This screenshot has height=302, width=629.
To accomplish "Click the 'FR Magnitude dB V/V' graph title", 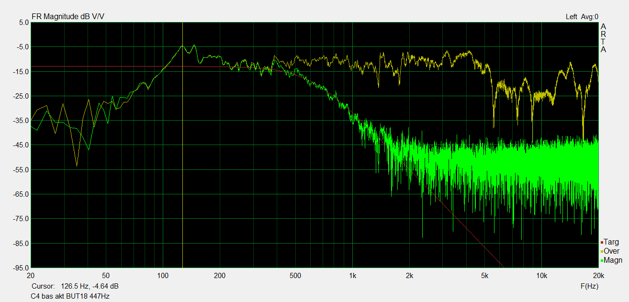I will 68,17.
